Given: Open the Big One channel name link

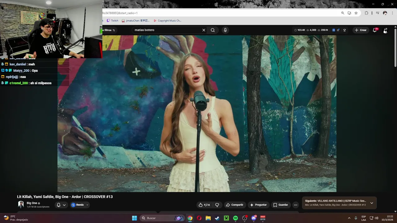Looking at the screenshot, I should point(32,203).
